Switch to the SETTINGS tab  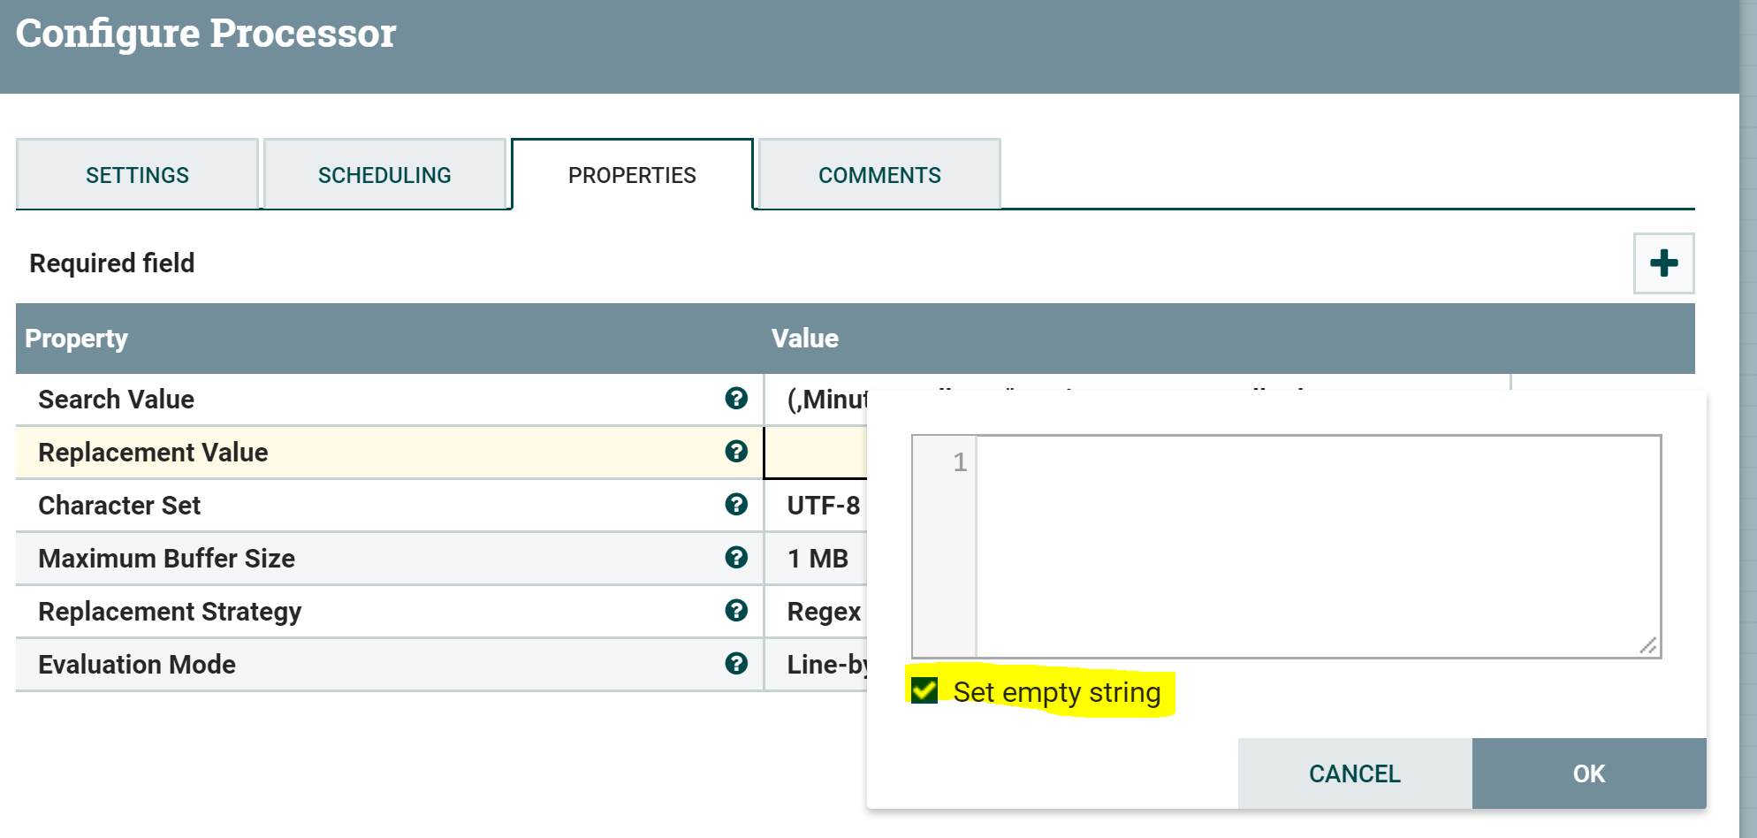pyautogui.click(x=137, y=174)
